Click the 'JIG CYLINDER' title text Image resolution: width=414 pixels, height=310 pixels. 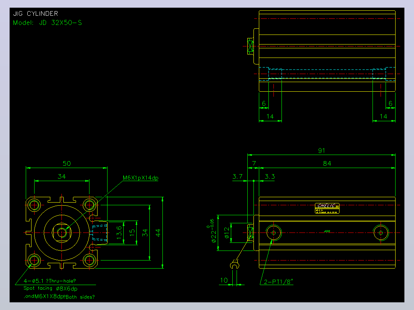tap(36, 13)
